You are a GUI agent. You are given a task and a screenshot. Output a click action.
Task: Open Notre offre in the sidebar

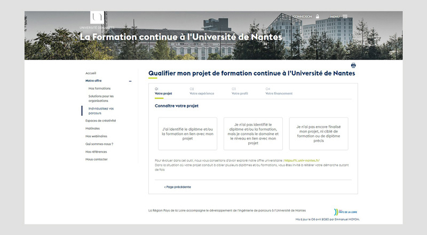pos(93,81)
